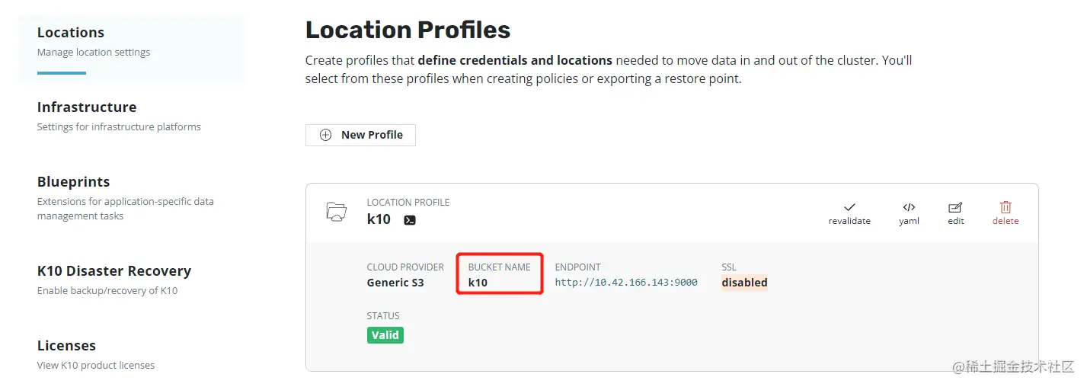Select the k10 profile name title
Viewport: 1087px width, 387px height.
379,219
